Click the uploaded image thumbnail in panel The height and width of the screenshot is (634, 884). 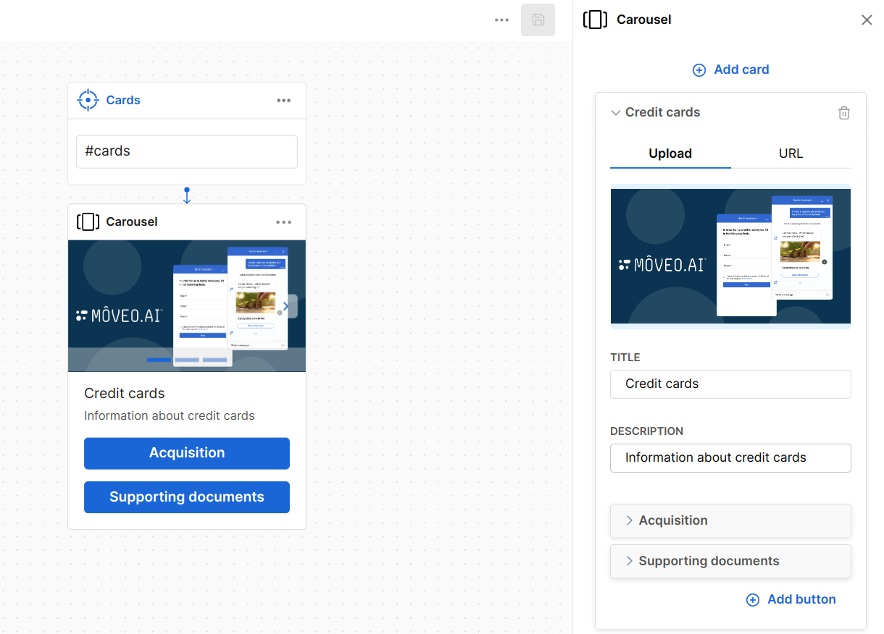click(x=730, y=256)
